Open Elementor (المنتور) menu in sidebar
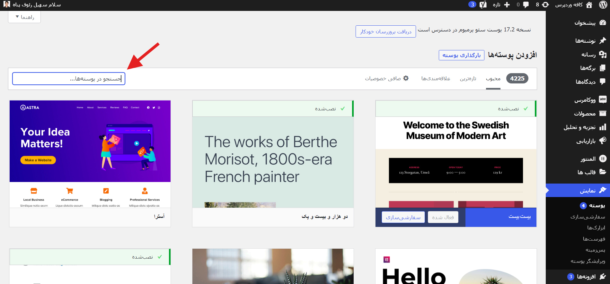 588,159
